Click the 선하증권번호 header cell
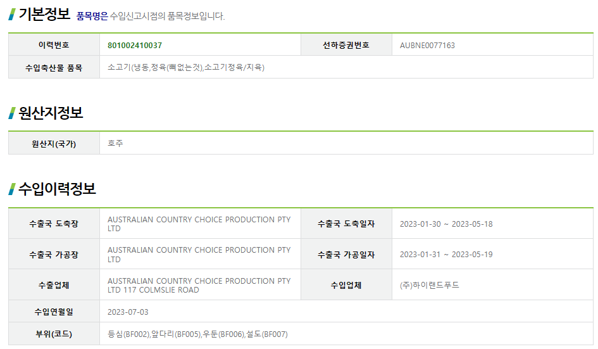598x349 pixels. click(346, 45)
